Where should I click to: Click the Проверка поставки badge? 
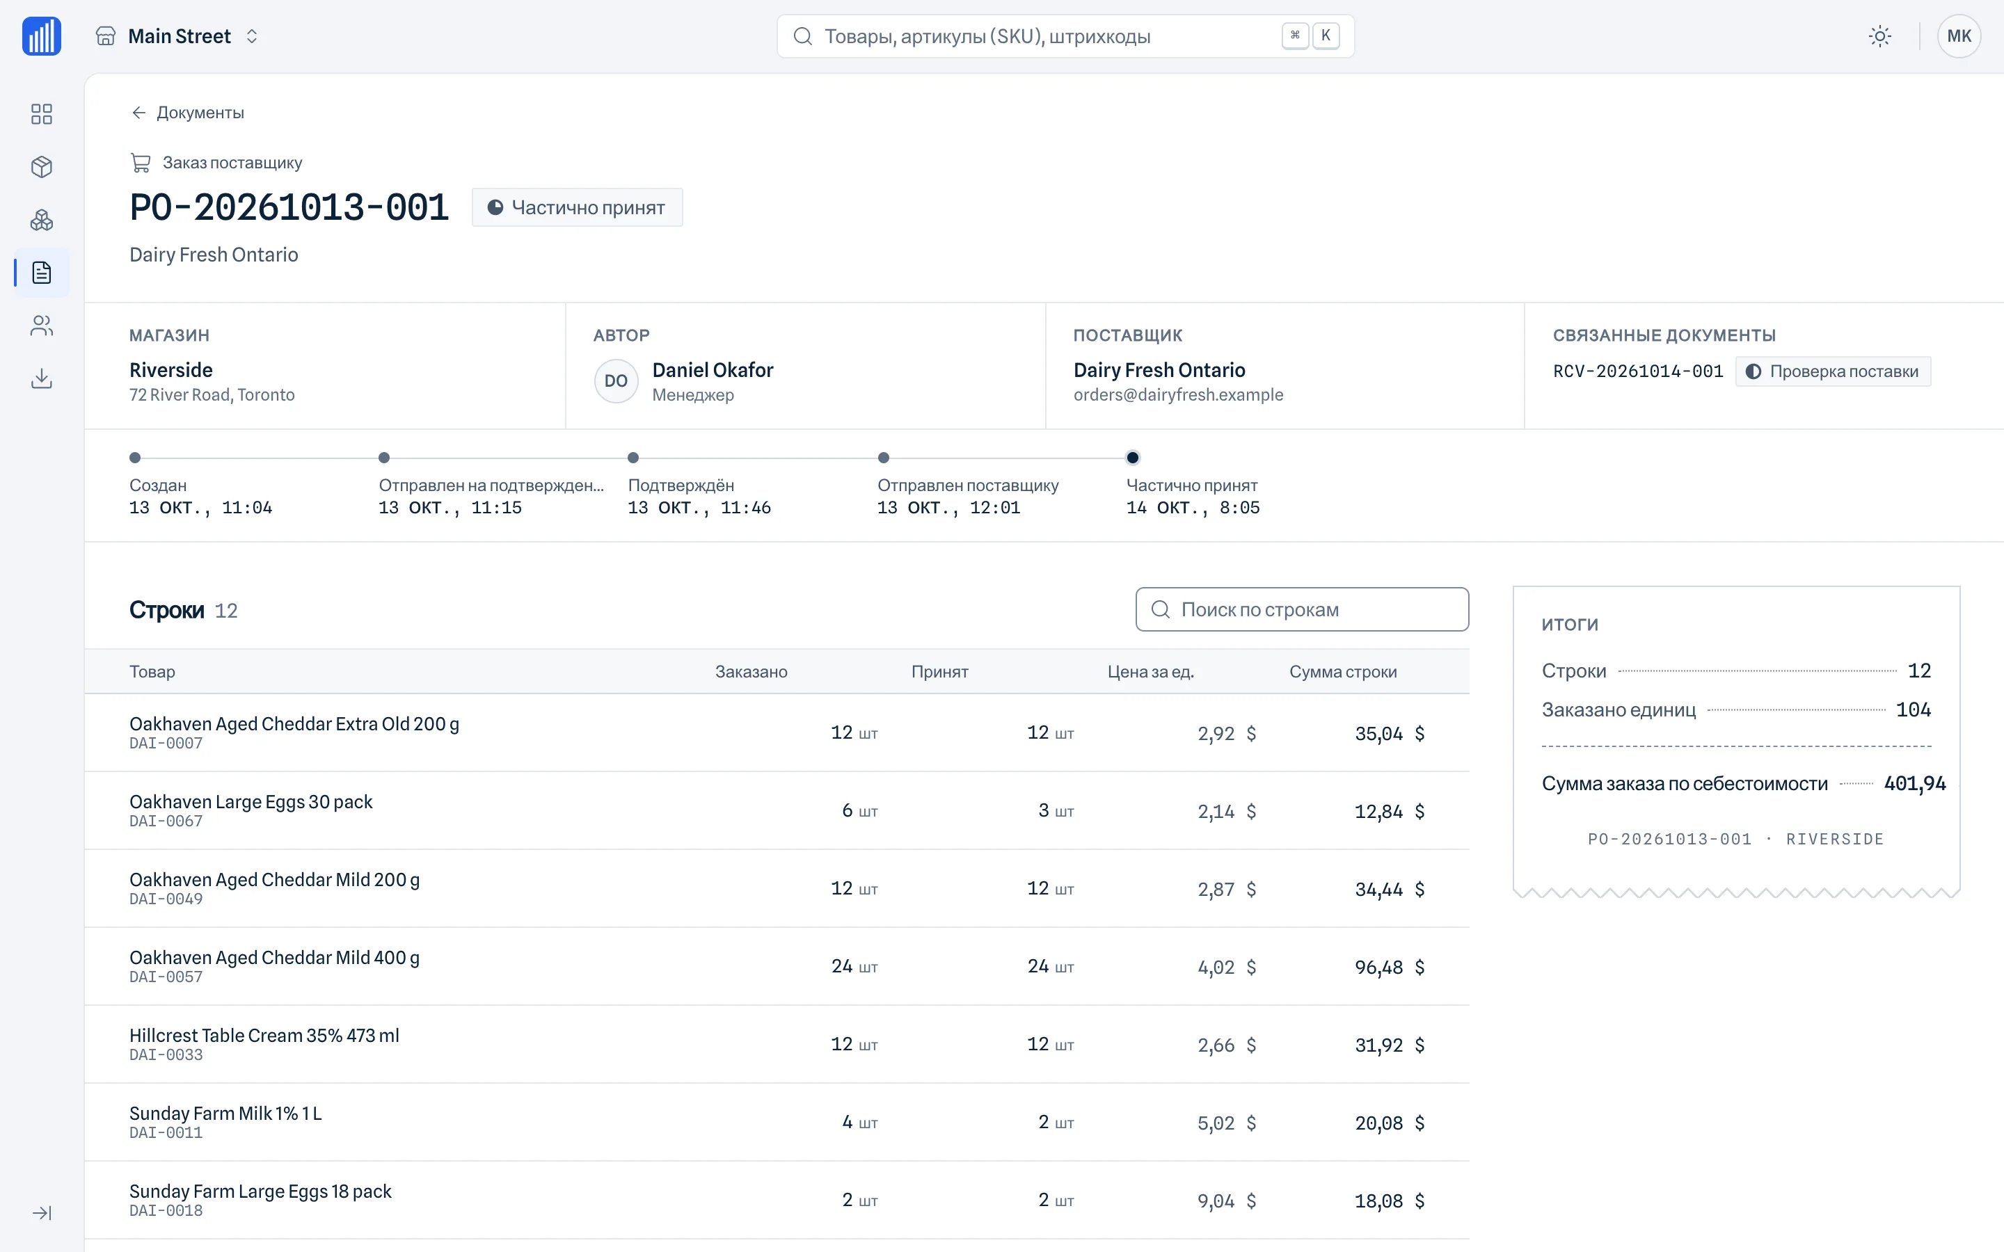tap(1833, 371)
